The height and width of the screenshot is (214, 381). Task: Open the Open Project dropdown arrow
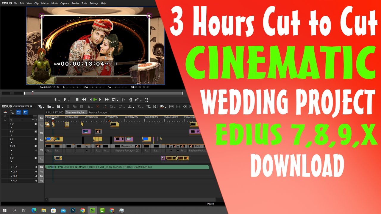(54, 107)
